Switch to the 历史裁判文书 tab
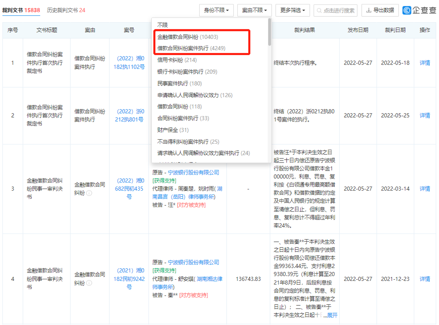 pos(66,10)
